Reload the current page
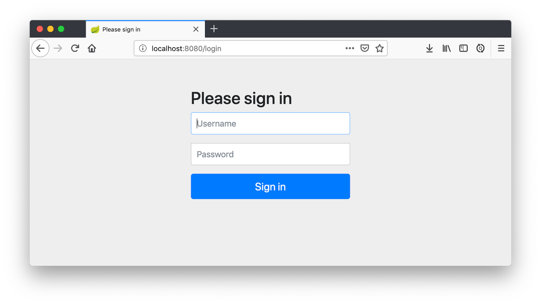 [75, 48]
